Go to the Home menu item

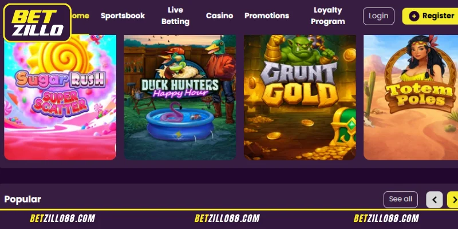click(80, 16)
